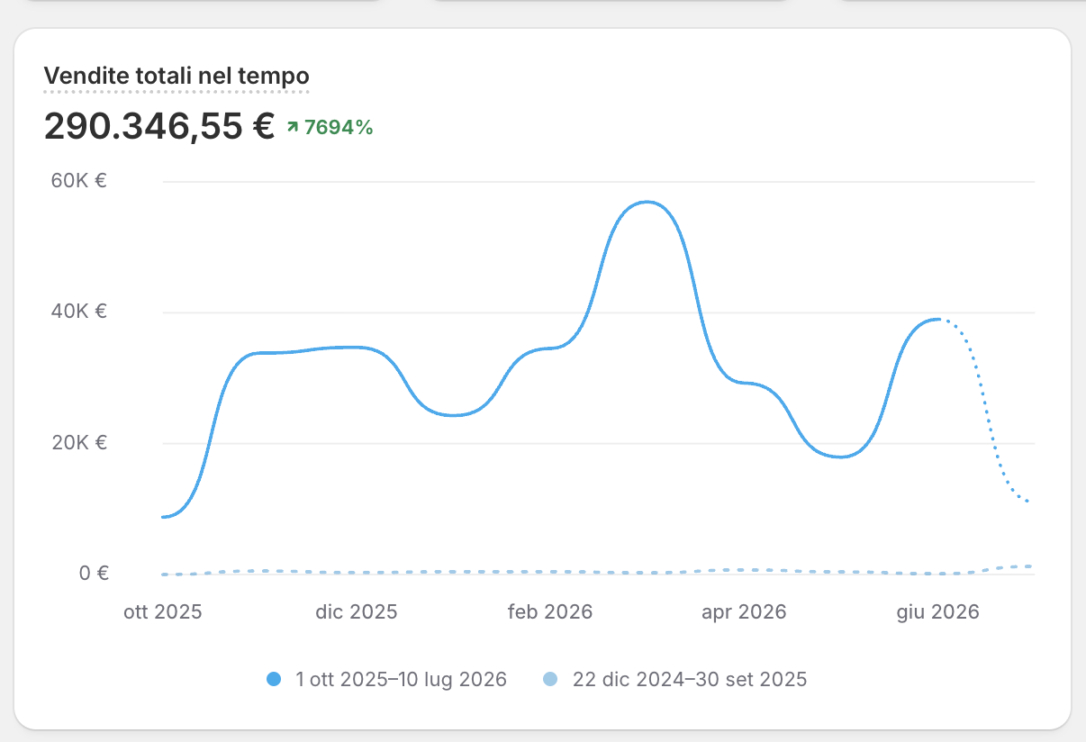
Task: Click the 20K € y-axis label
Action: (79, 443)
